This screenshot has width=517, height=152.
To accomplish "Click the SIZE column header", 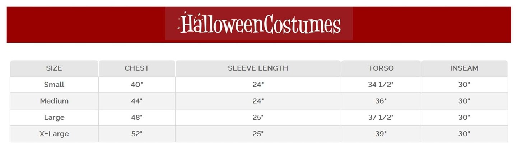I will point(54,68).
